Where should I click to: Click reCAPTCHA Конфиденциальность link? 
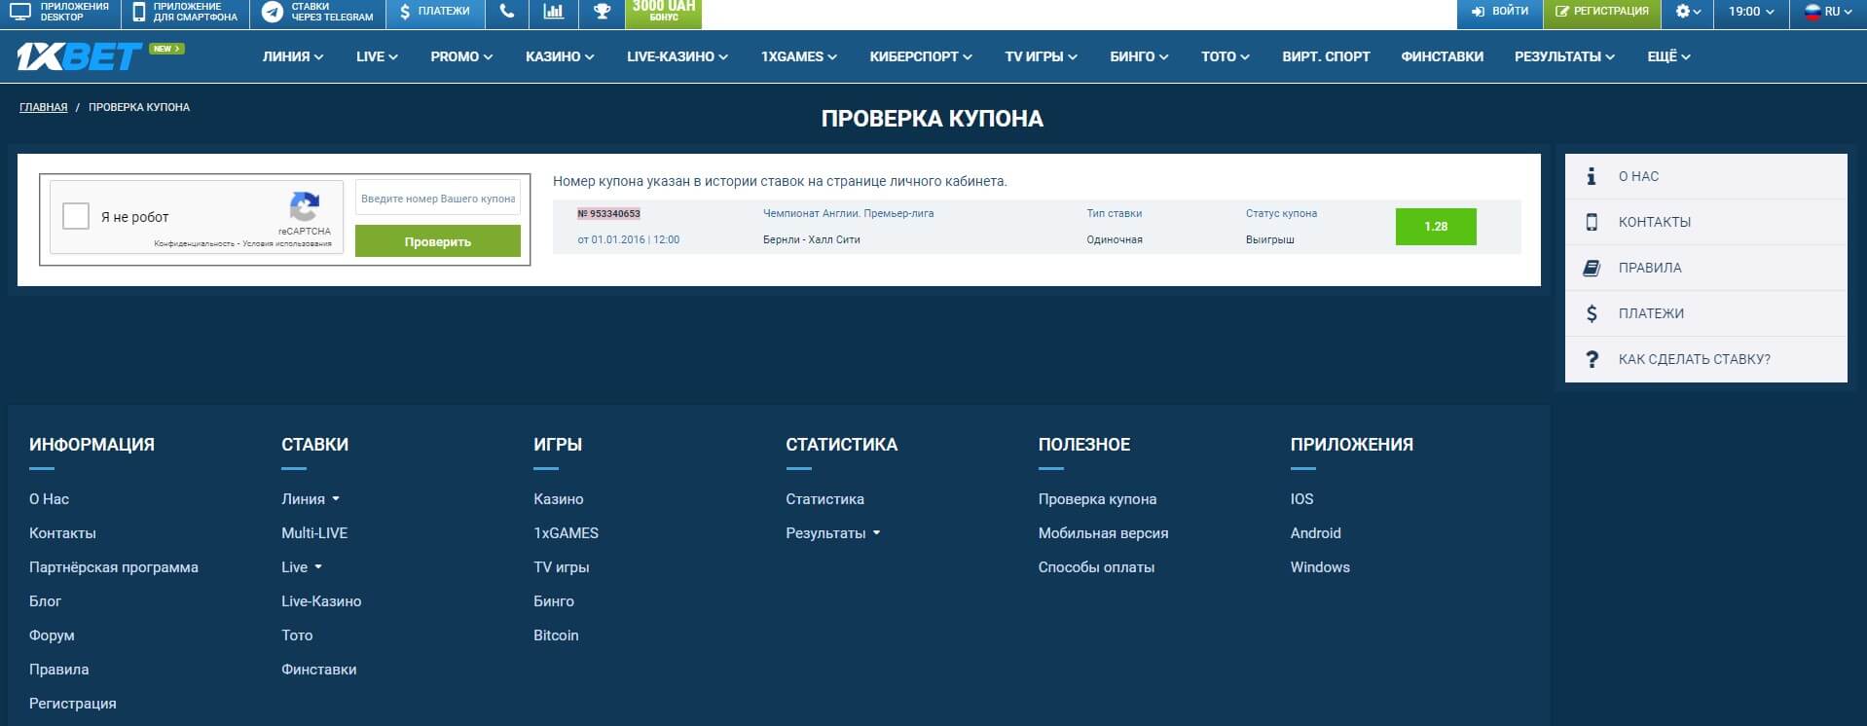click(x=194, y=244)
